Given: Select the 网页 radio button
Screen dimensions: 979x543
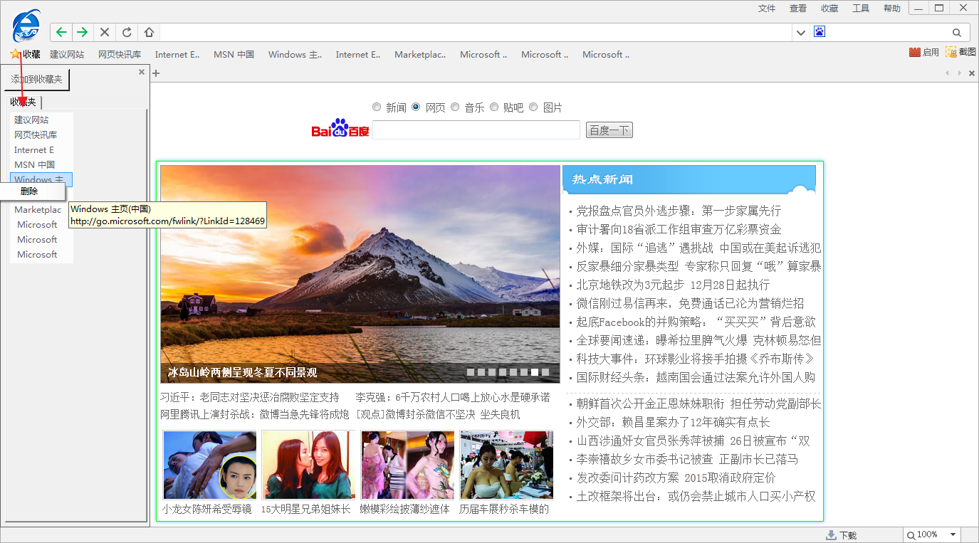Looking at the screenshot, I should click(x=416, y=107).
